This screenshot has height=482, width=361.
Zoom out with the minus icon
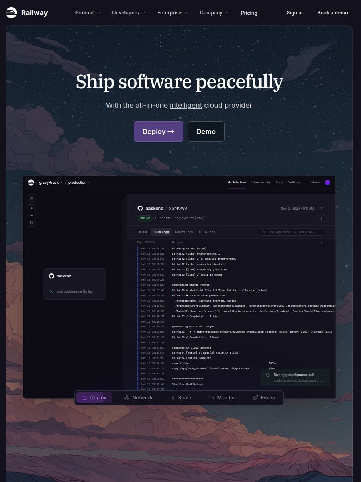click(31, 216)
